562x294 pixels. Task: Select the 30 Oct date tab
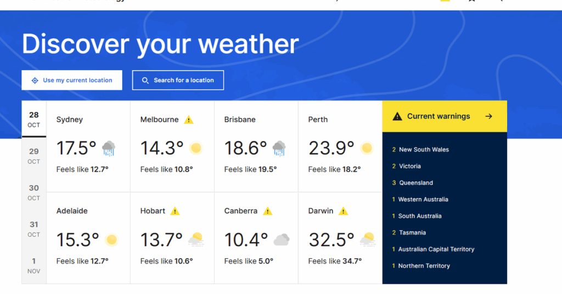34,193
